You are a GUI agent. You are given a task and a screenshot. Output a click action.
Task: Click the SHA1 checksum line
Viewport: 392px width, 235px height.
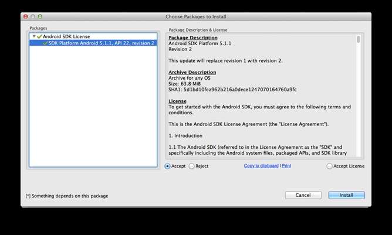tap(232, 90)
